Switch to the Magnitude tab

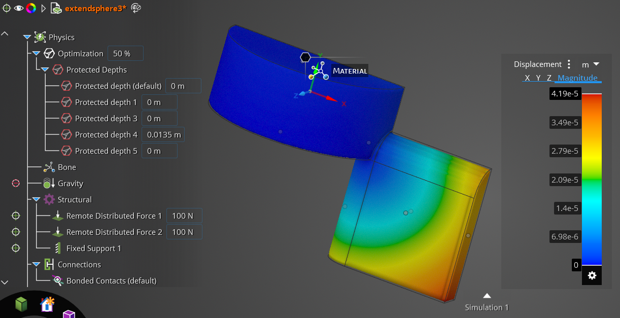pyautogui.click(x=578, y=78)
